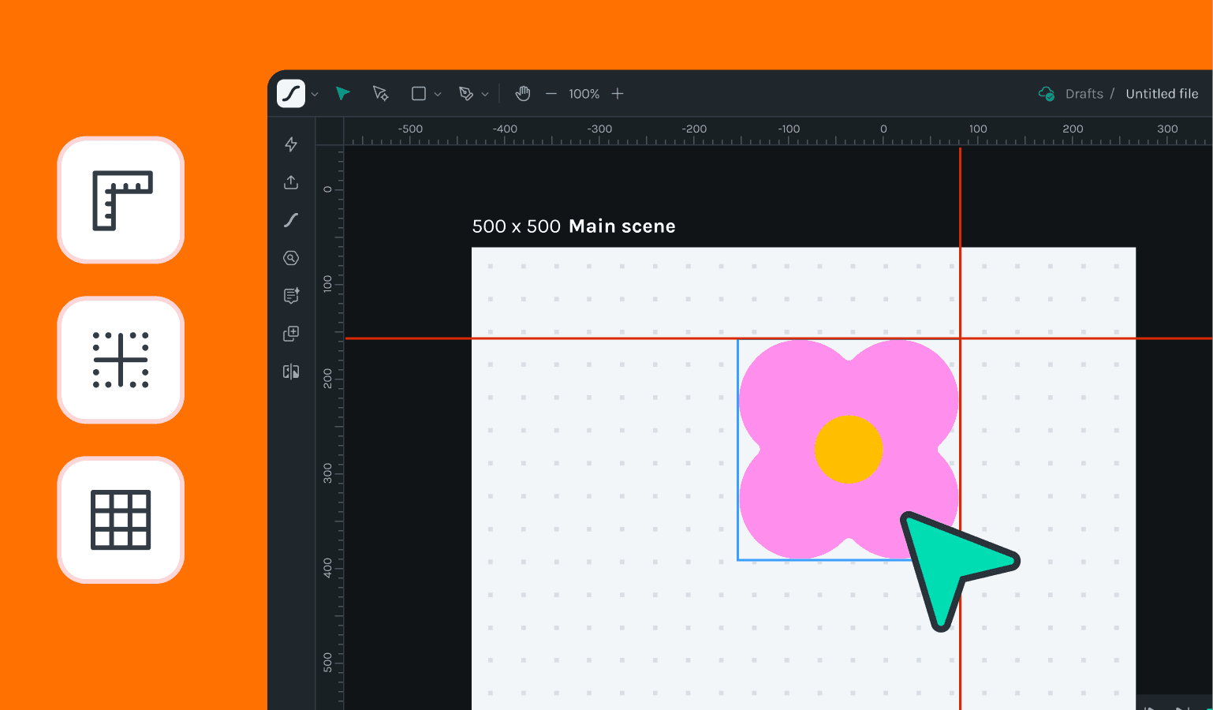Select the swap library icon in sidebar
Image resolution: width=1213 pixels, height=710 pixels.
pos(291,371)
